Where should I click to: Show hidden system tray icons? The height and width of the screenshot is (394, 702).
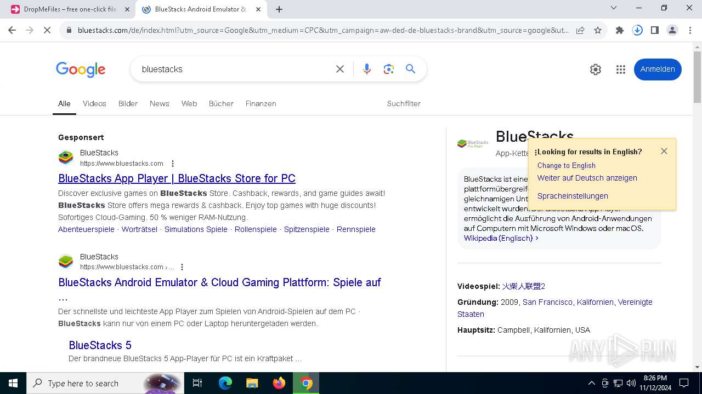(x=591, y=383)
